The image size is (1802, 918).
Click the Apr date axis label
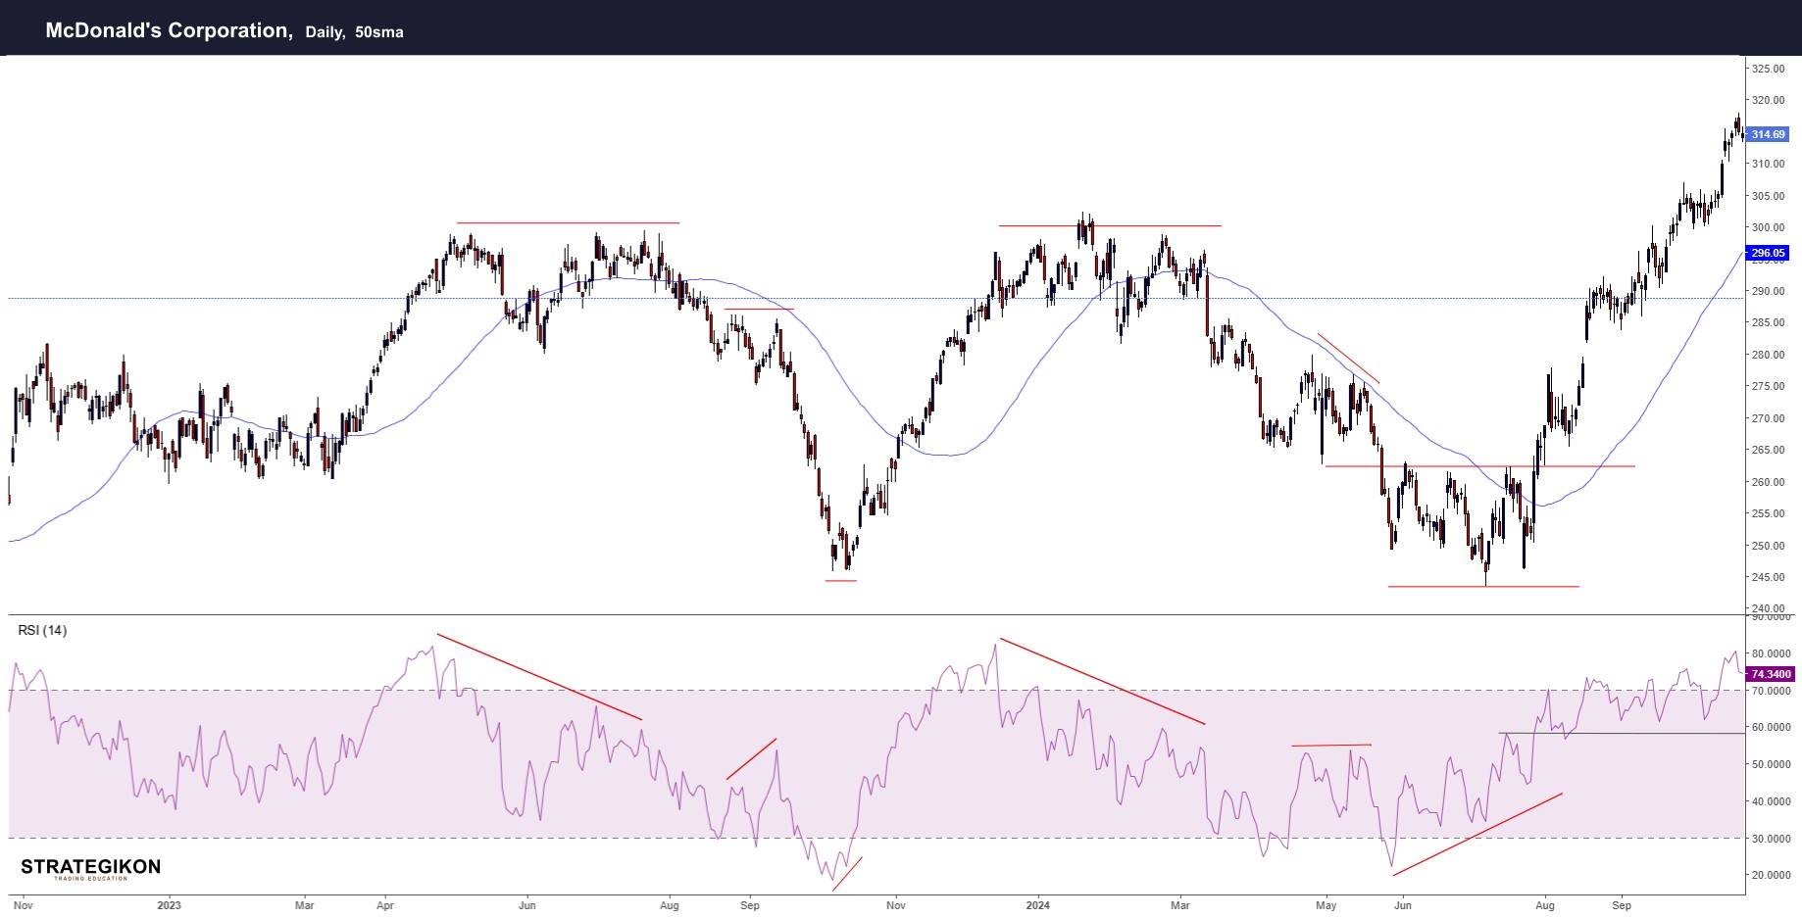[x=385, y=905]
